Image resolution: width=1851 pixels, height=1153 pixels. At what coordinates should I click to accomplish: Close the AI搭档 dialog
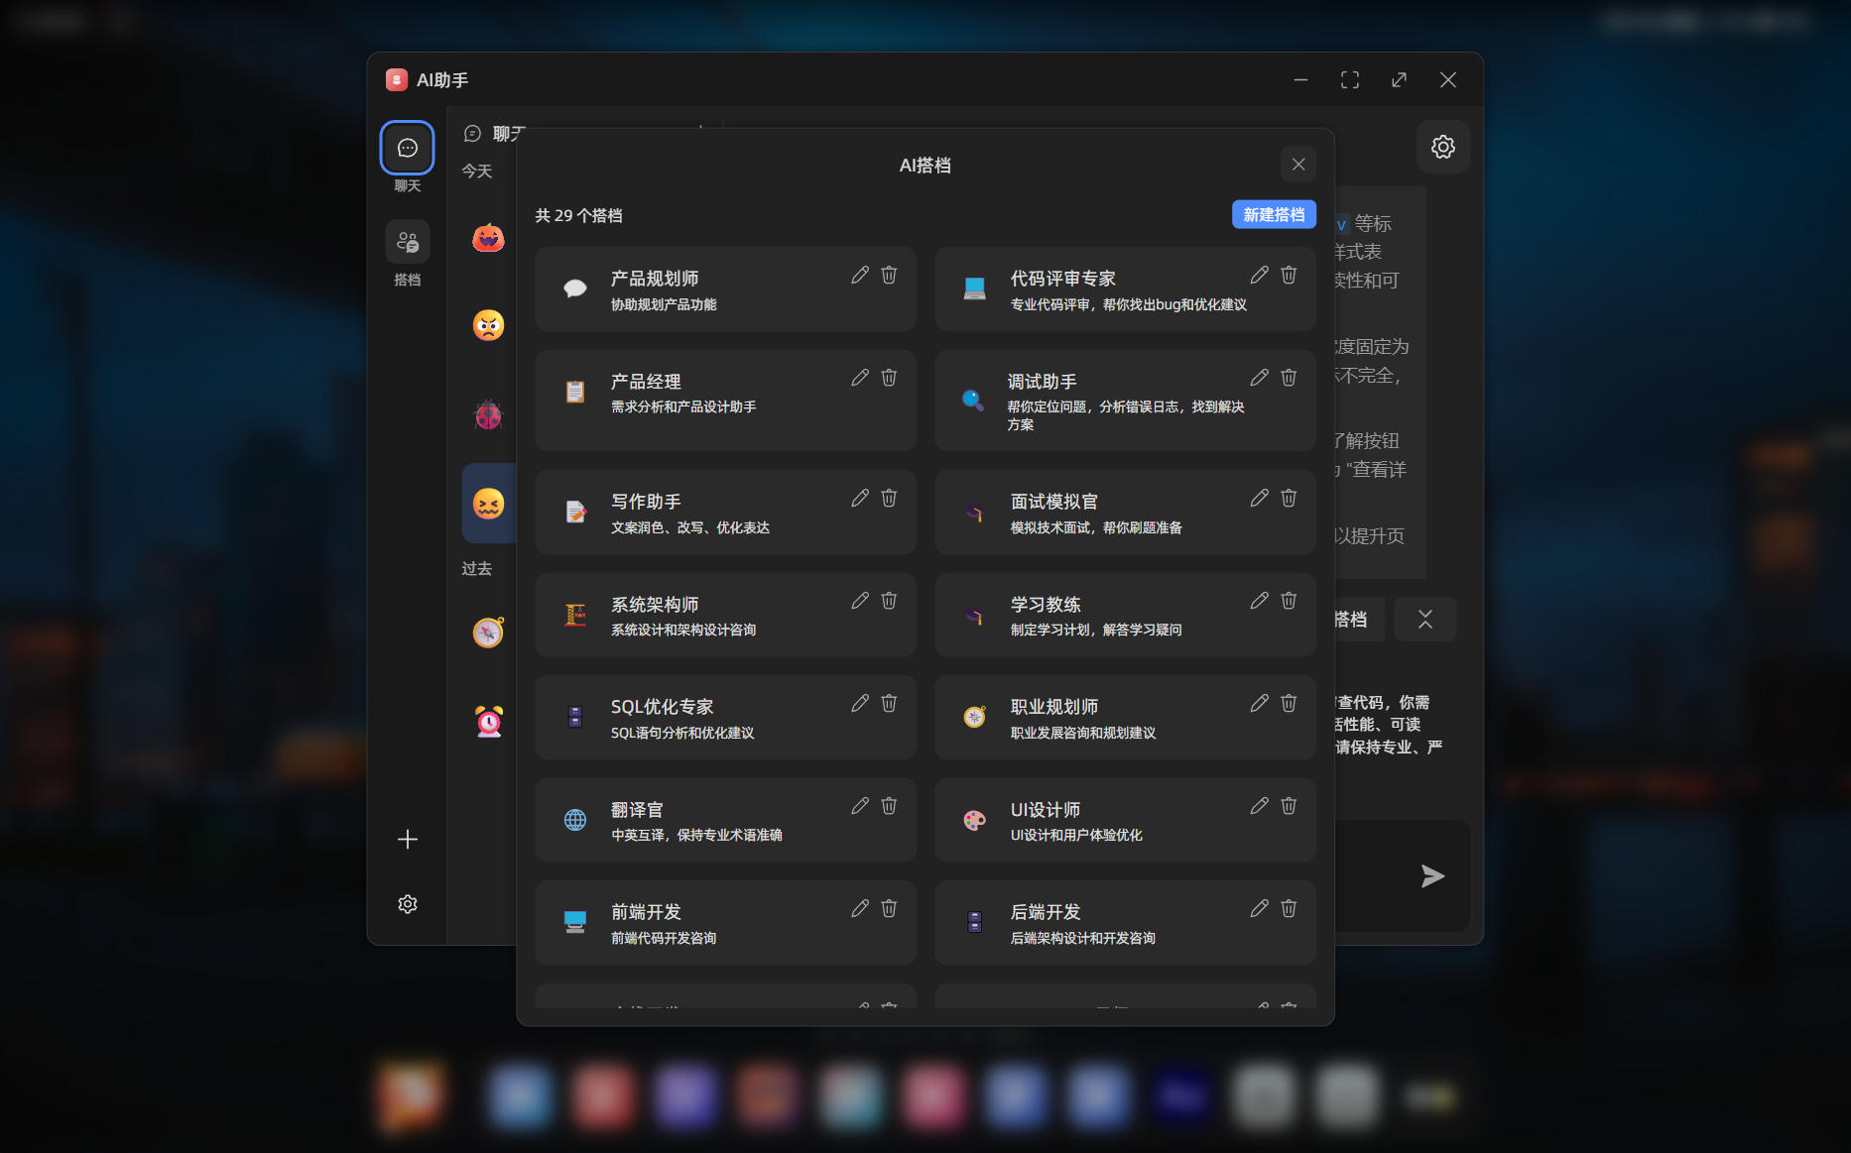click(x=1297, y=164)
